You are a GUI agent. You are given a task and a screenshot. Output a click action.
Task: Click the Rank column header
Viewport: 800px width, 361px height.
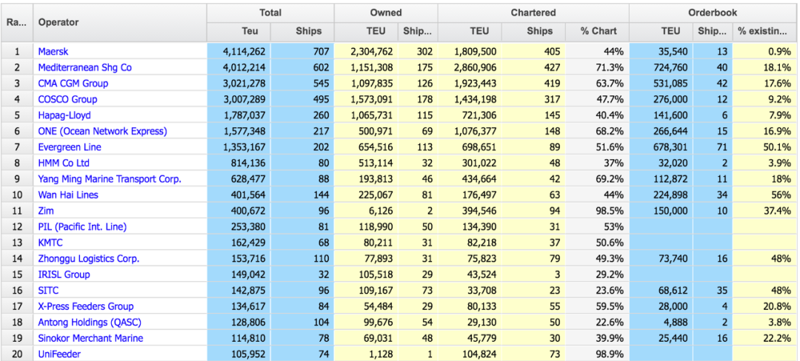coord(16,22)
